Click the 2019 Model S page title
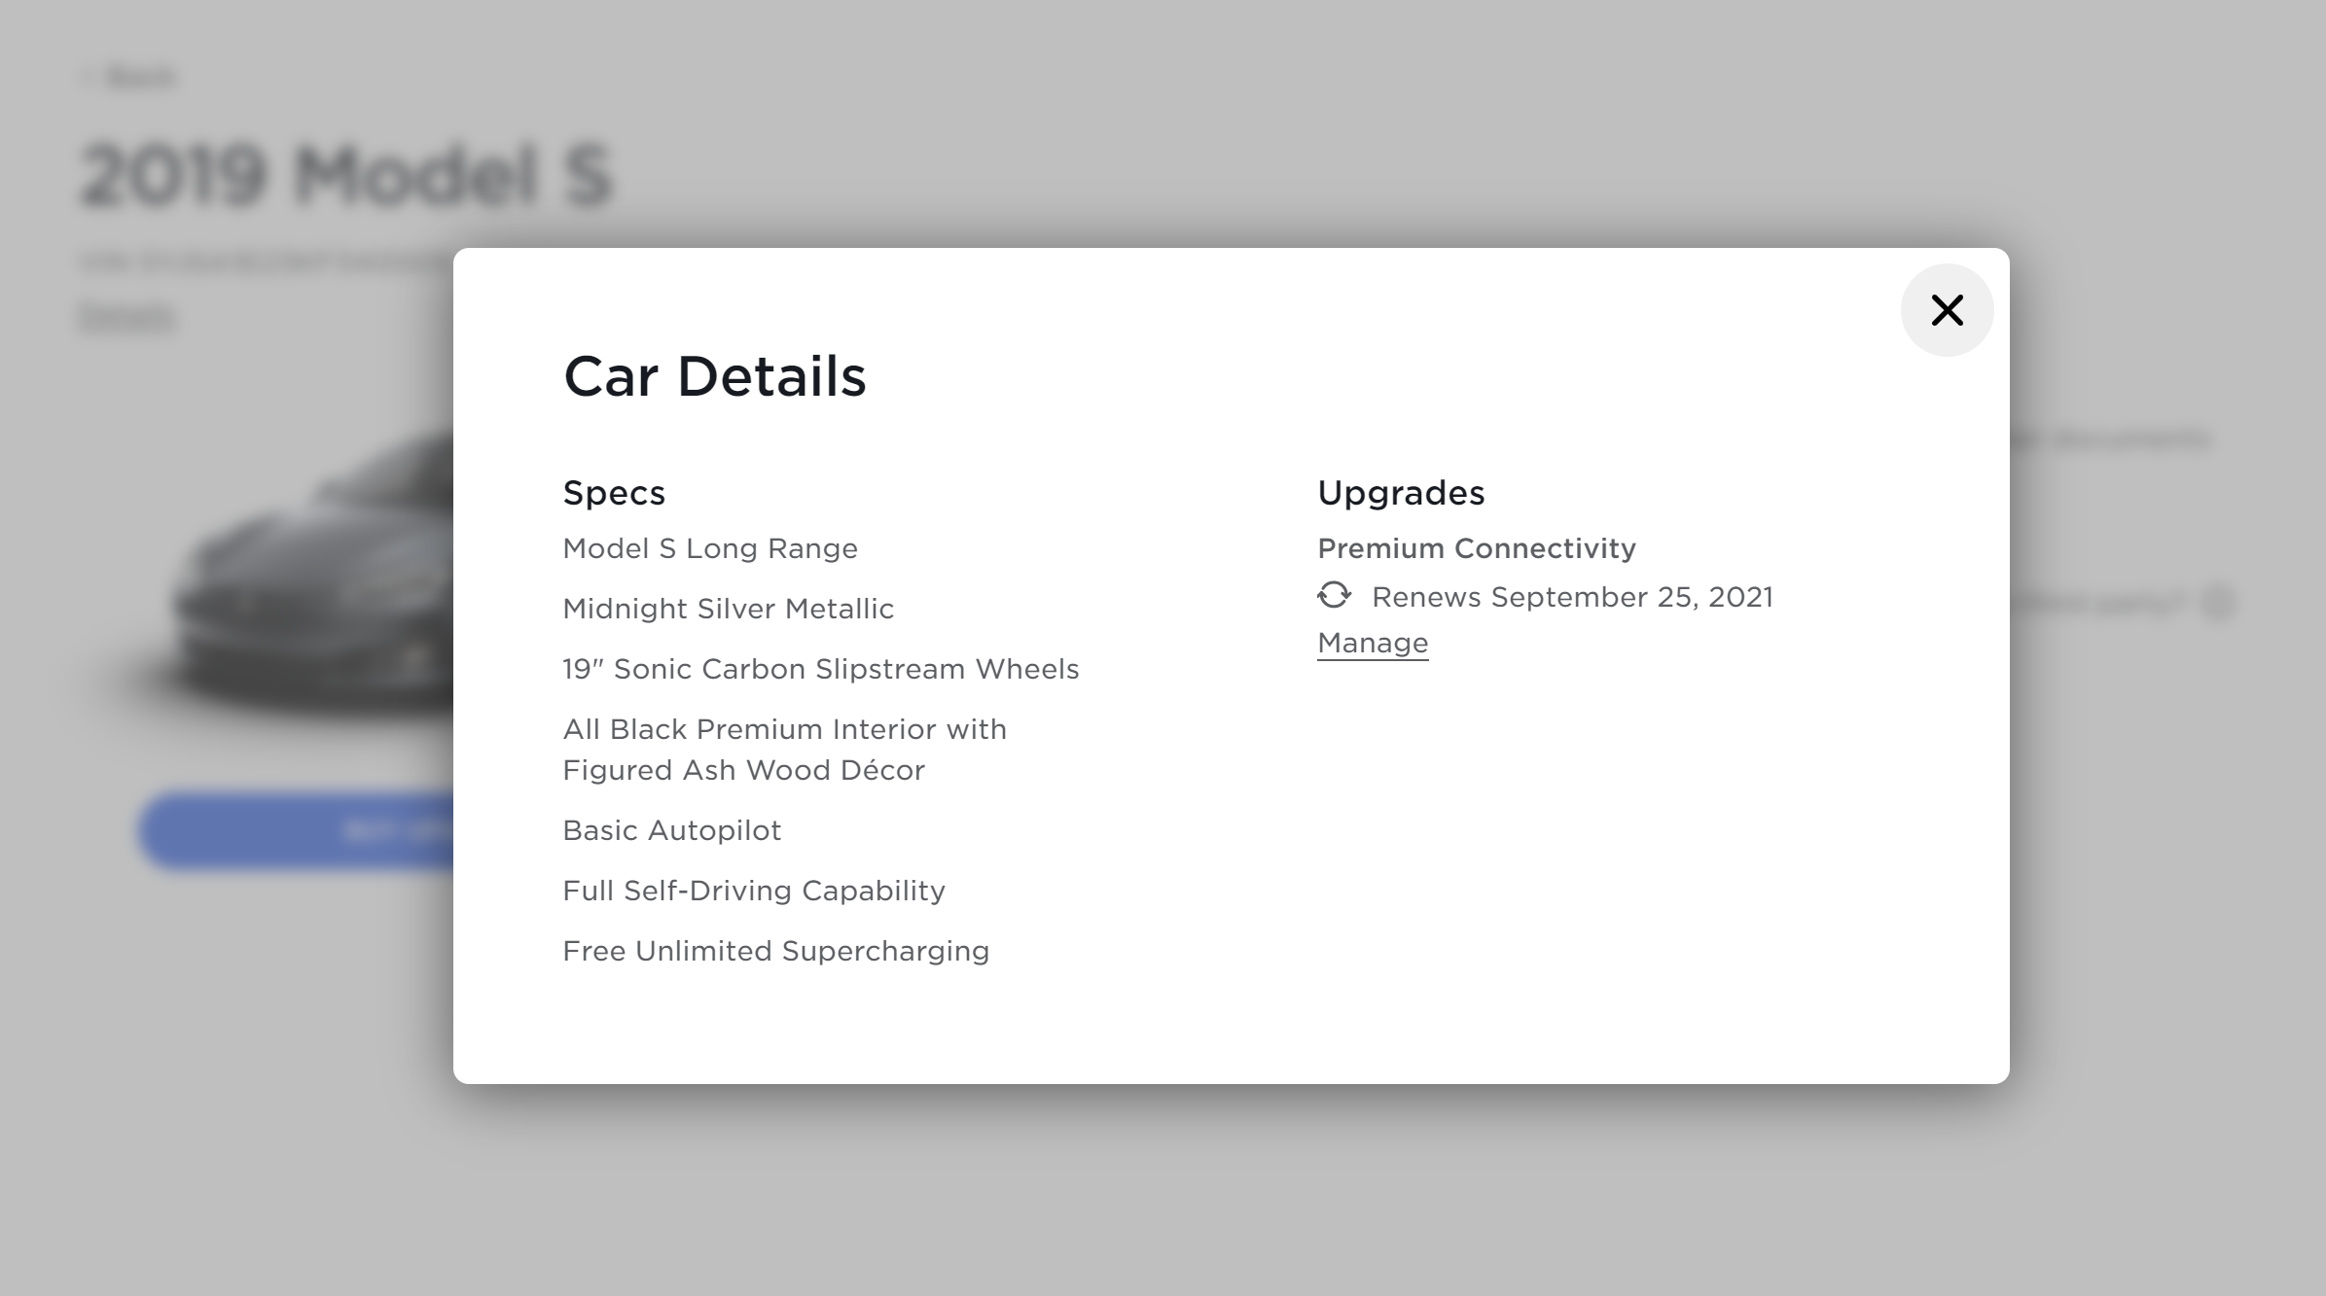 point(345,176)
